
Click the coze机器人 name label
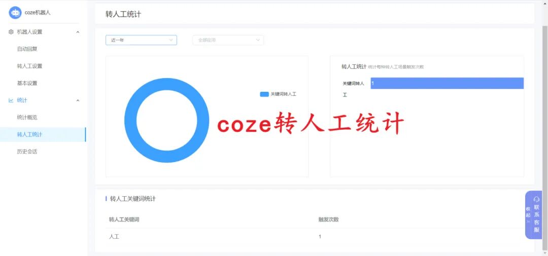(x=38, y=13)
